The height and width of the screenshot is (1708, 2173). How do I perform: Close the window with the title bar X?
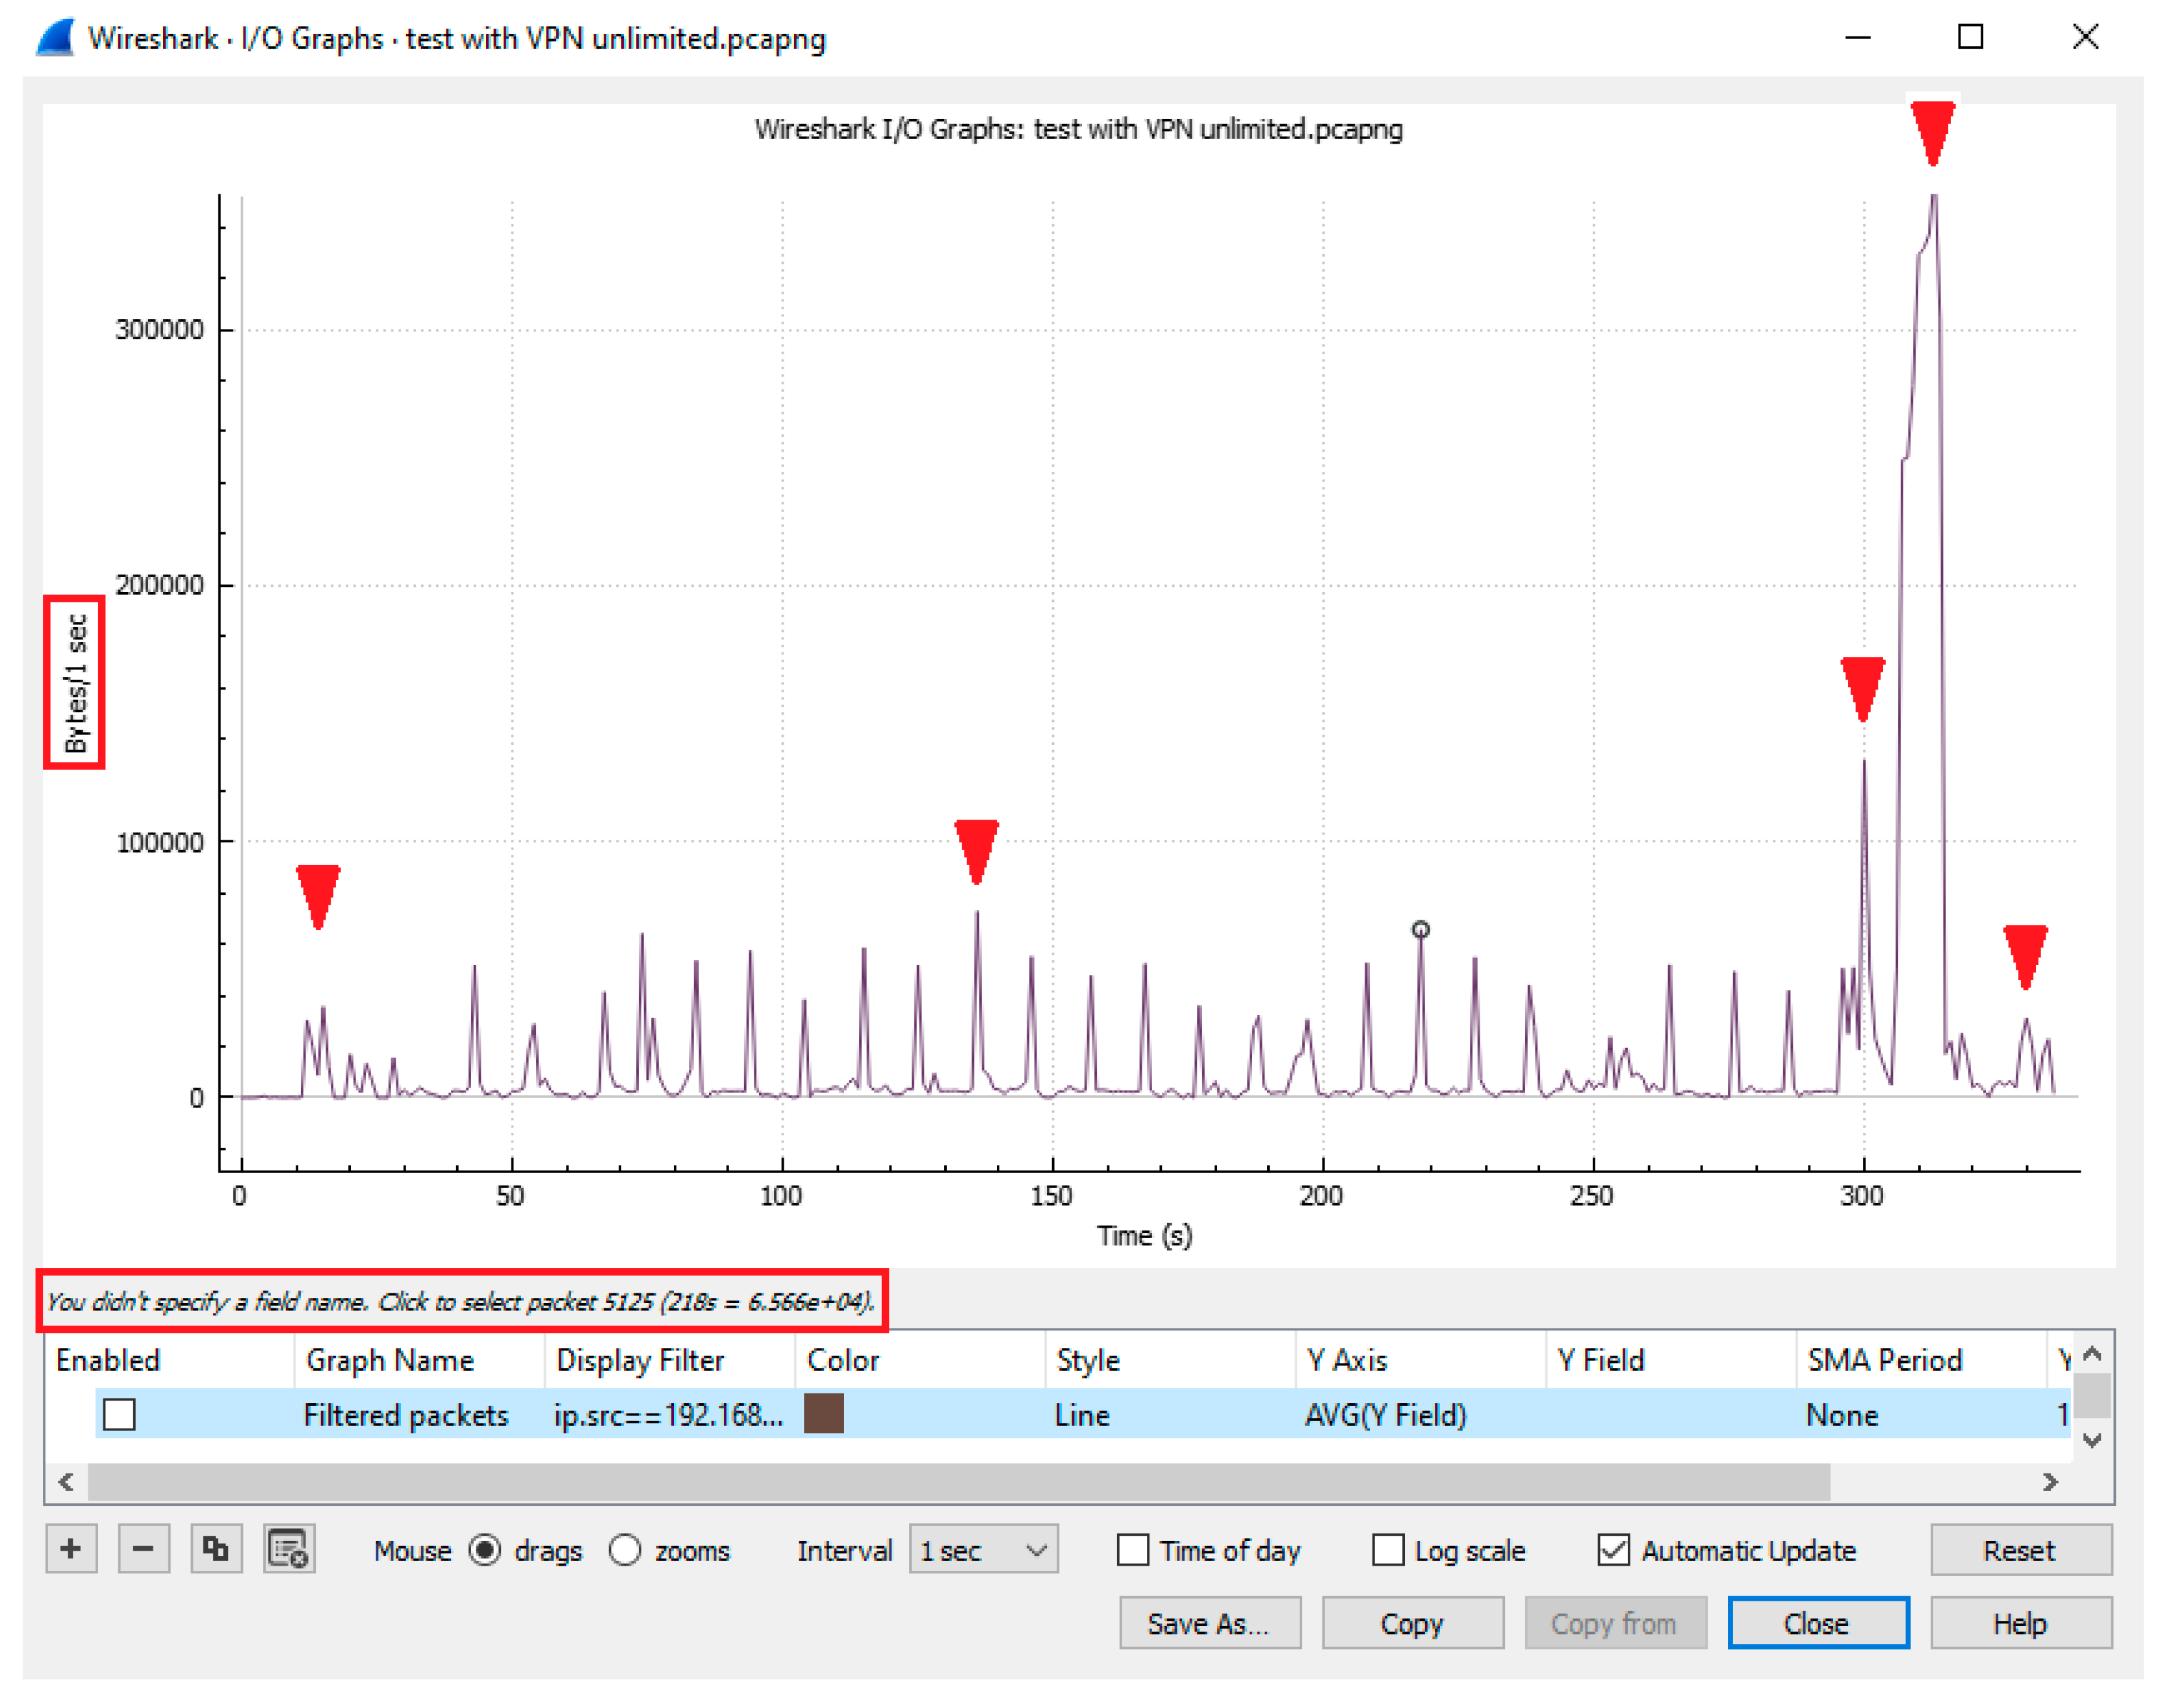click(x=2086, y=38)
